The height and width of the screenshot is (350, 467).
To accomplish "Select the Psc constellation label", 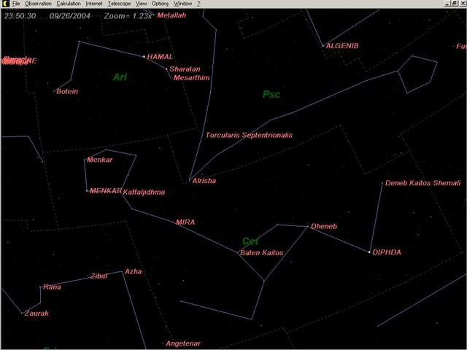I will [271, 94].
